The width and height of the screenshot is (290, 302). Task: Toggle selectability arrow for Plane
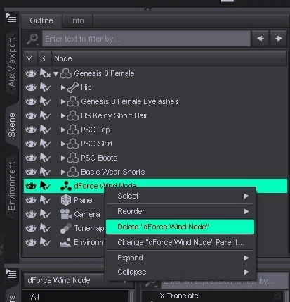45,200
